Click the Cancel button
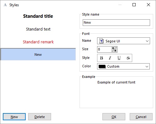Viewport: 156px width, 124px height. pos(141,117)
